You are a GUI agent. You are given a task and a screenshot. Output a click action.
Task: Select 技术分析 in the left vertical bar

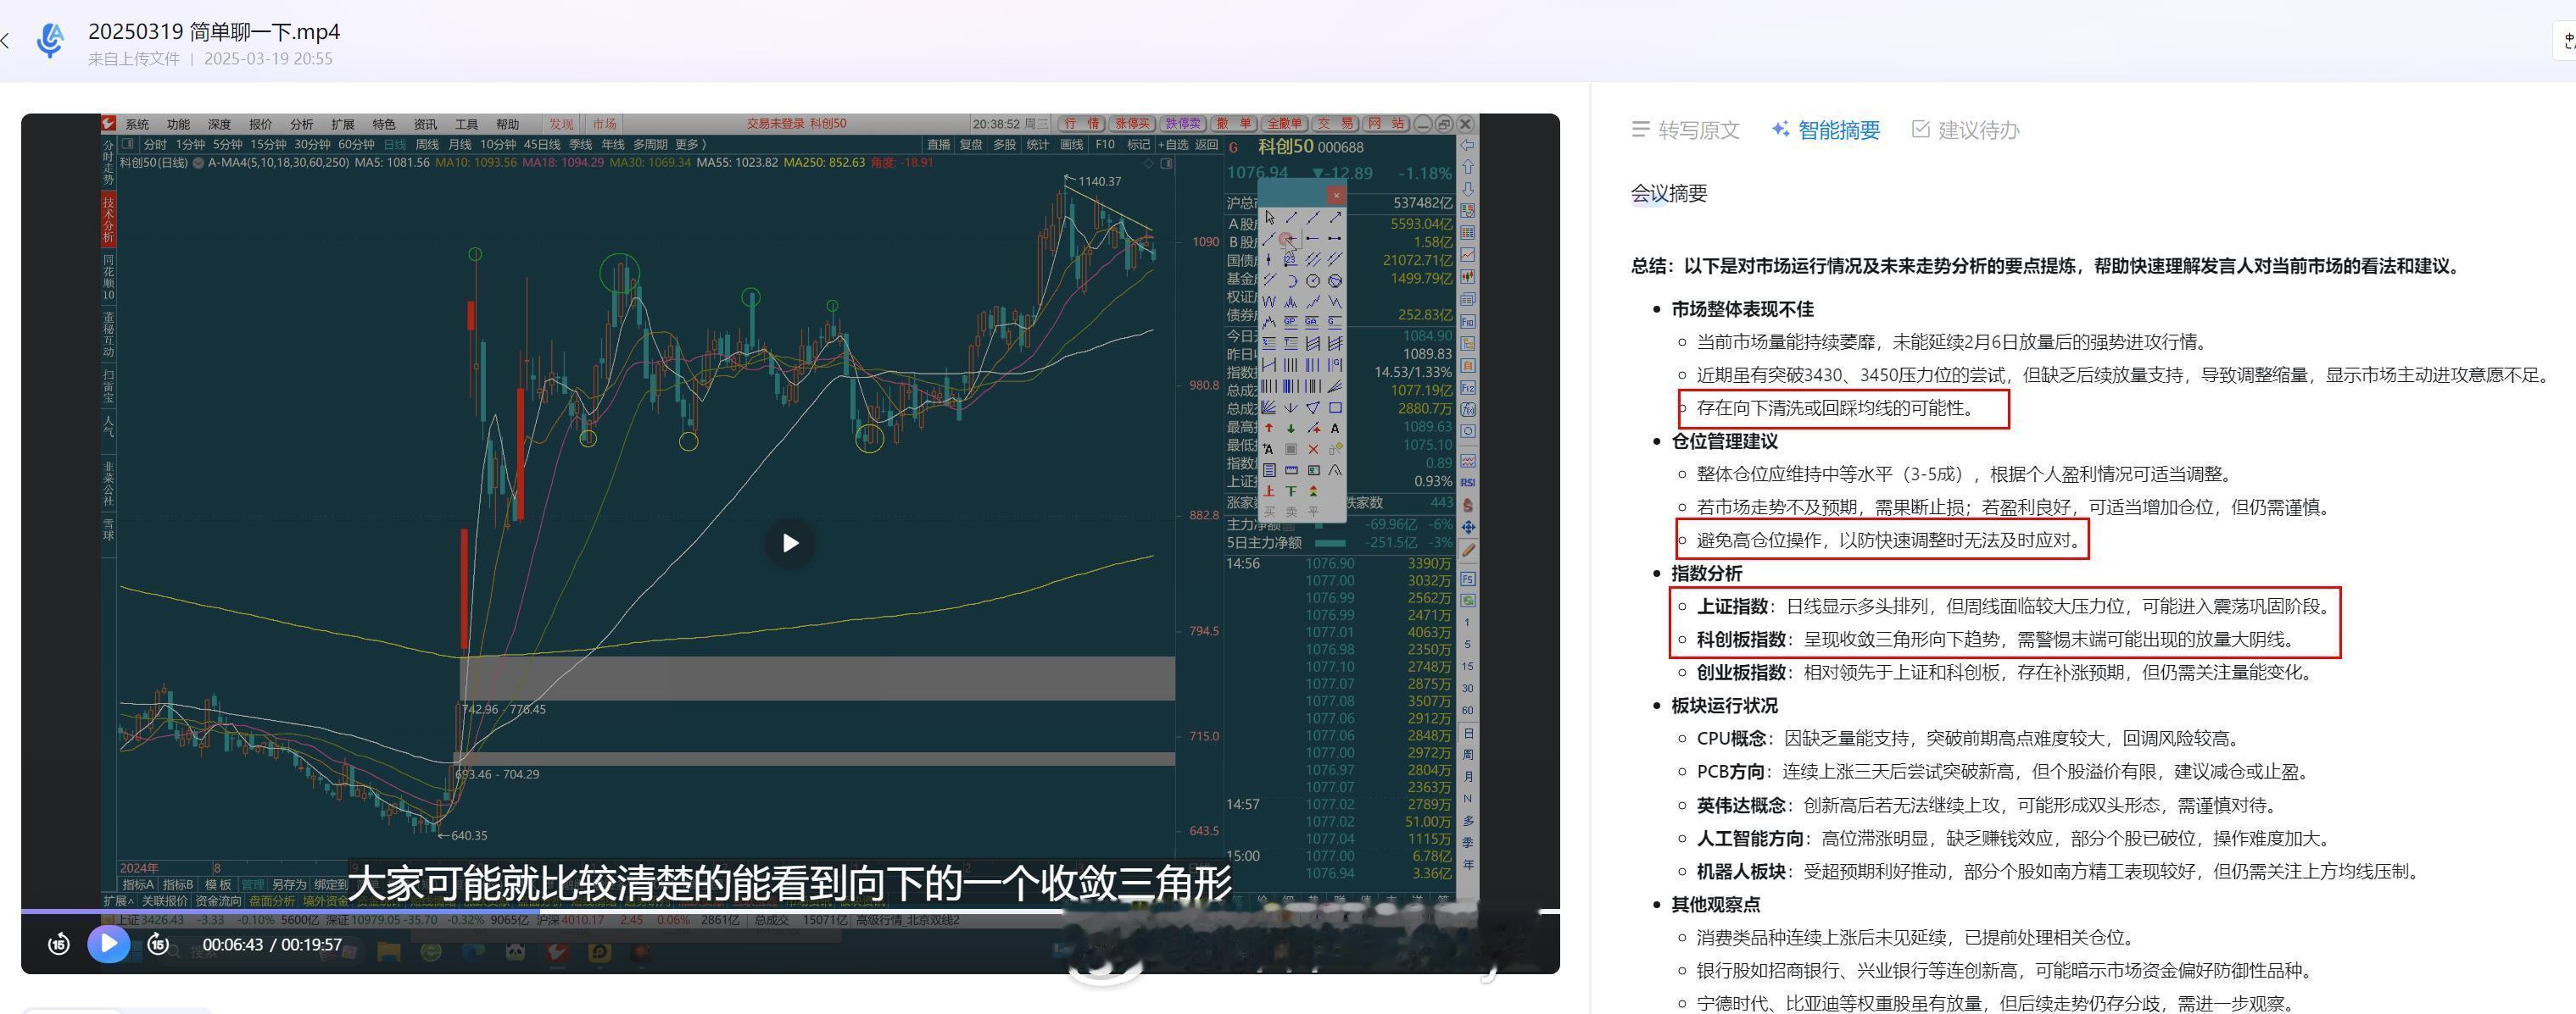tap(108, 219)
